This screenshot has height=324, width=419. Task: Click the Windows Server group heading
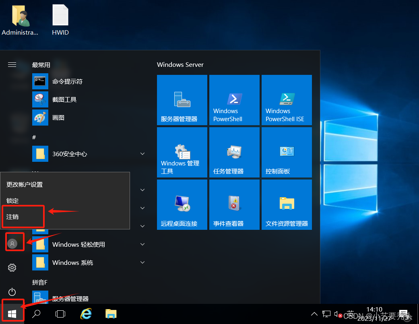(180, 65)
